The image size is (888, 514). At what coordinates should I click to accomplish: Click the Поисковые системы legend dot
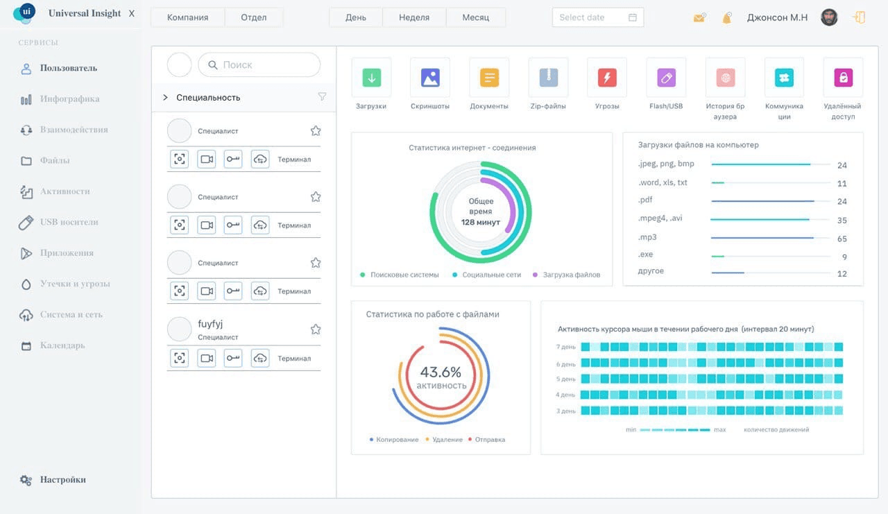tap(363, 275)
